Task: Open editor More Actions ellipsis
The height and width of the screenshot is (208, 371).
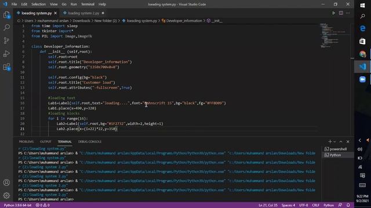Action: 348,13
